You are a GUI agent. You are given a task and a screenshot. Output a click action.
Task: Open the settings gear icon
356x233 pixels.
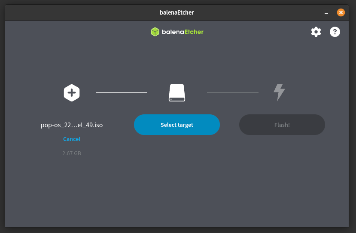316,32
